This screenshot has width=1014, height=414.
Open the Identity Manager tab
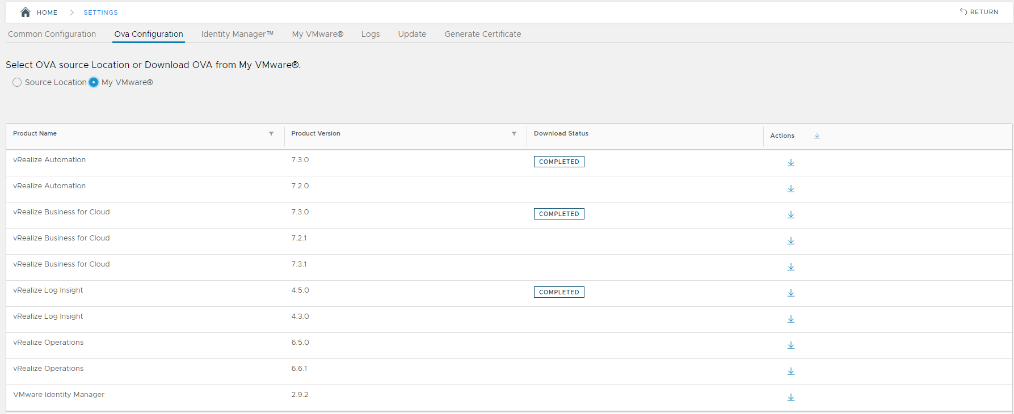[237, 34]
